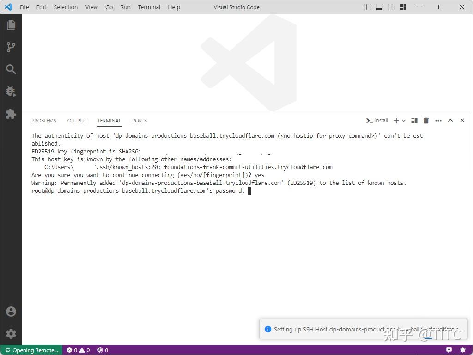This screenshot has width=473, height=355.
Task: Maximize the panel with the chevron icon
Action: (x=450, y=120)
